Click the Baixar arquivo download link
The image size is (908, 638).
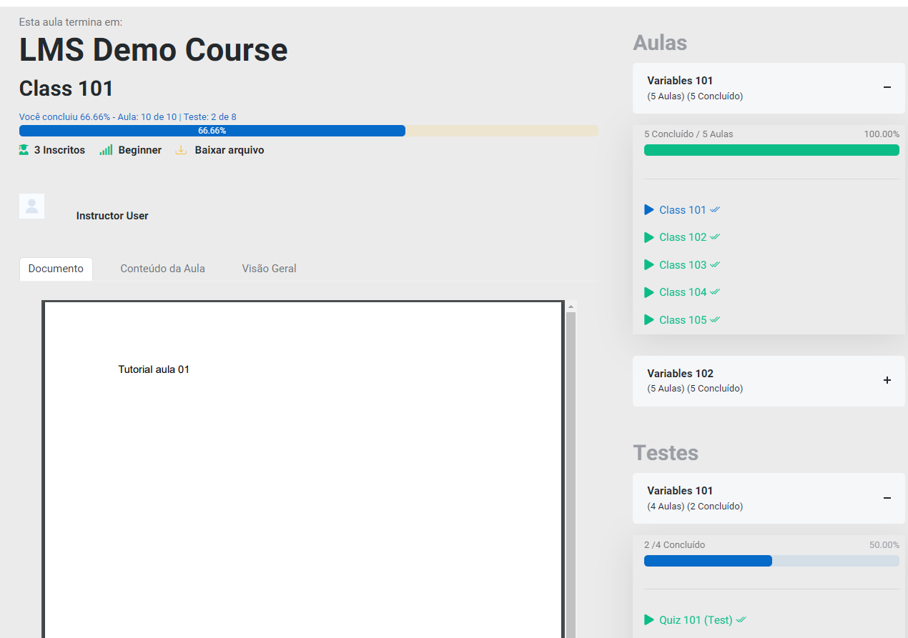(229, 150)
